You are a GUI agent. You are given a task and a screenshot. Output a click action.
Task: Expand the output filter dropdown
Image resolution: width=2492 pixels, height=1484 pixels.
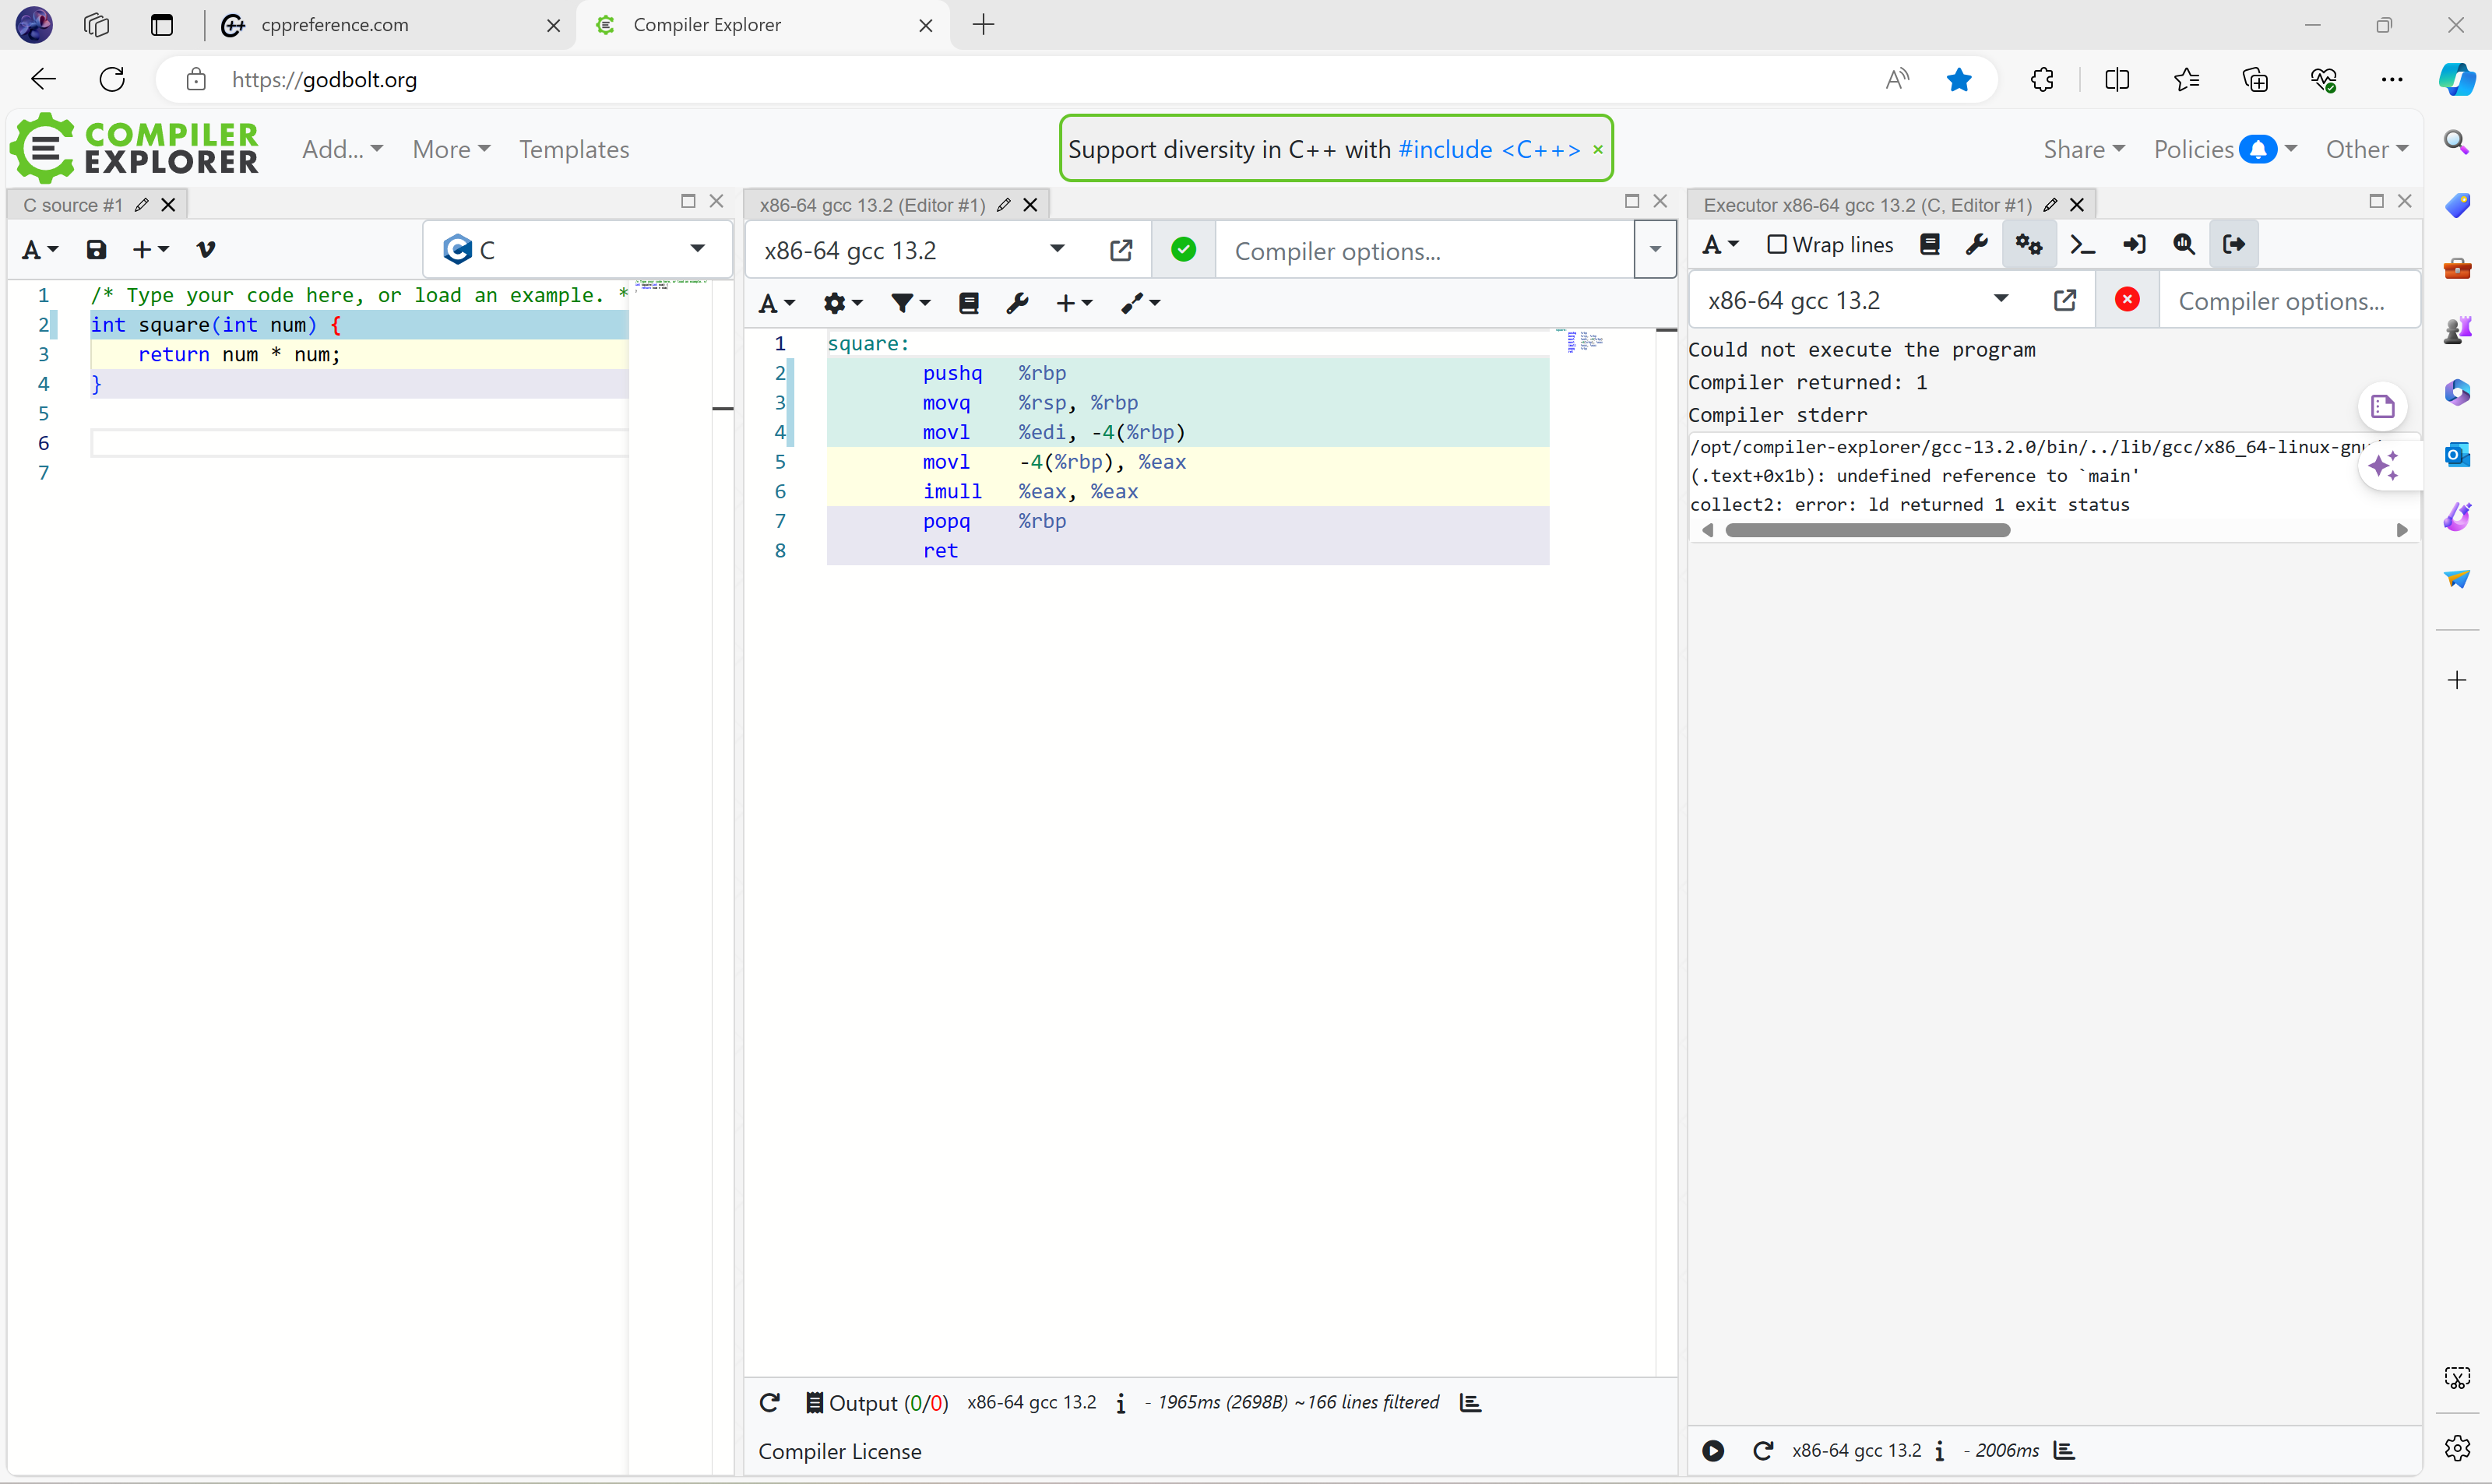[x=910, y=303]
